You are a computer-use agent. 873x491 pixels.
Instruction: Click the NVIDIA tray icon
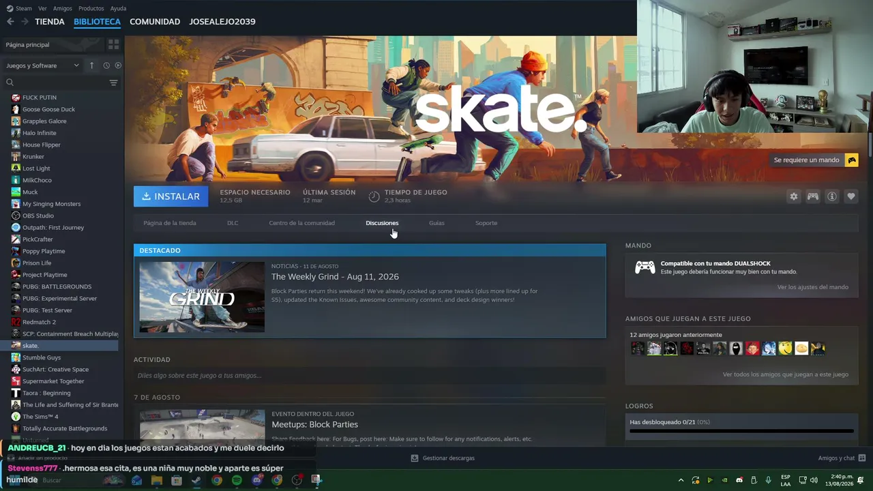click(x=724, y=480)
